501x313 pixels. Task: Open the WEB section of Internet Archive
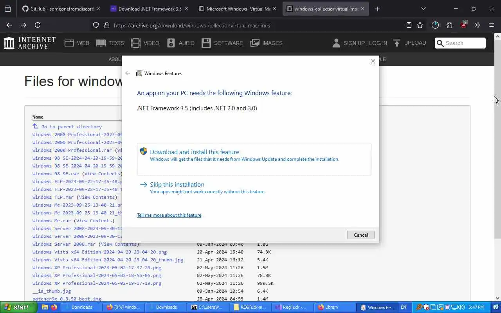[77, 43]
